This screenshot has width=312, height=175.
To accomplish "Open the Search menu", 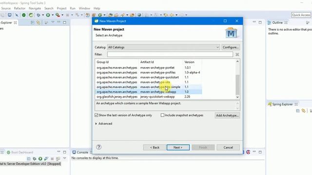I will click(x=49, y=8).
